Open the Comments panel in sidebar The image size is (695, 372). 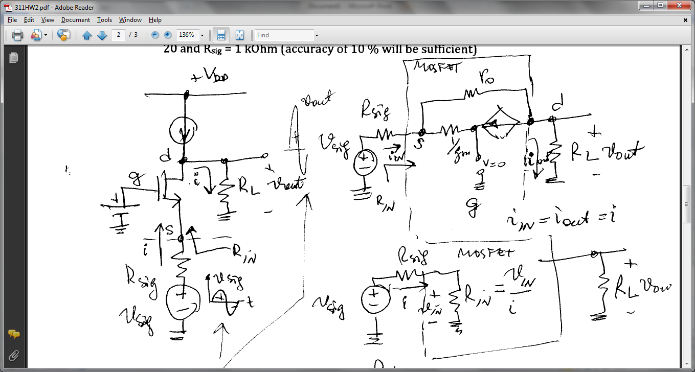[14, 334]
